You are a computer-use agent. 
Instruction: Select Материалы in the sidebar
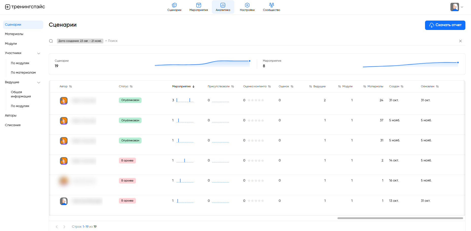(14, 34)
